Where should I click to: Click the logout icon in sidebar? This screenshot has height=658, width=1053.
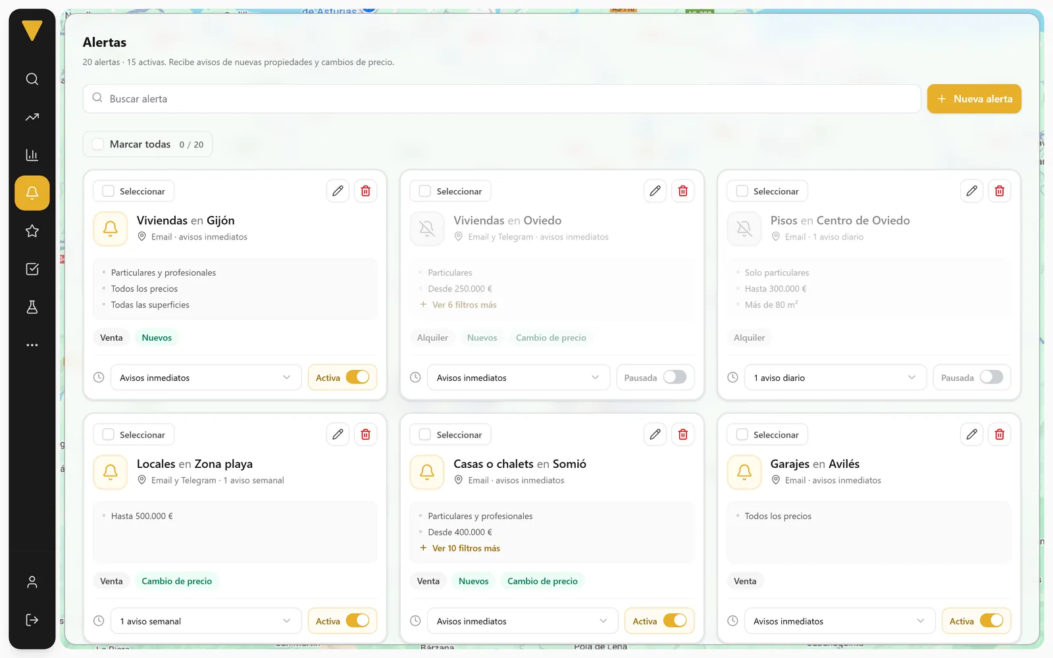coord(32,620)
